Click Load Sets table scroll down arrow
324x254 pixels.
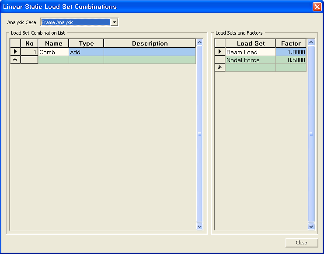coord(311,226)
